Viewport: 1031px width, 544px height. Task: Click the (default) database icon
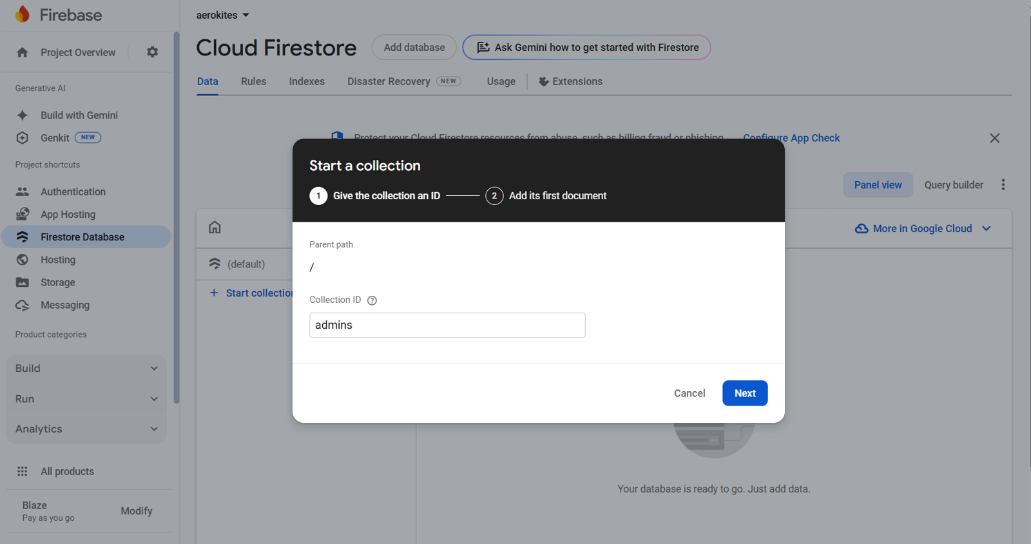pyautogui.click(x=215, y=264)
